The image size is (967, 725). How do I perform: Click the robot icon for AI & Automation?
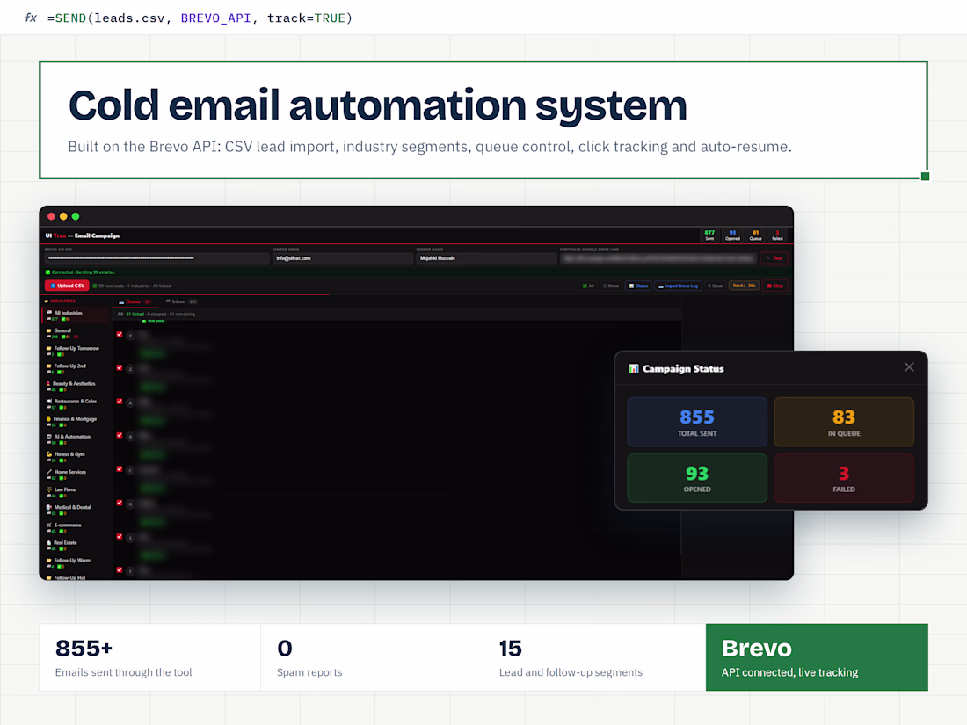click(48, 437)
